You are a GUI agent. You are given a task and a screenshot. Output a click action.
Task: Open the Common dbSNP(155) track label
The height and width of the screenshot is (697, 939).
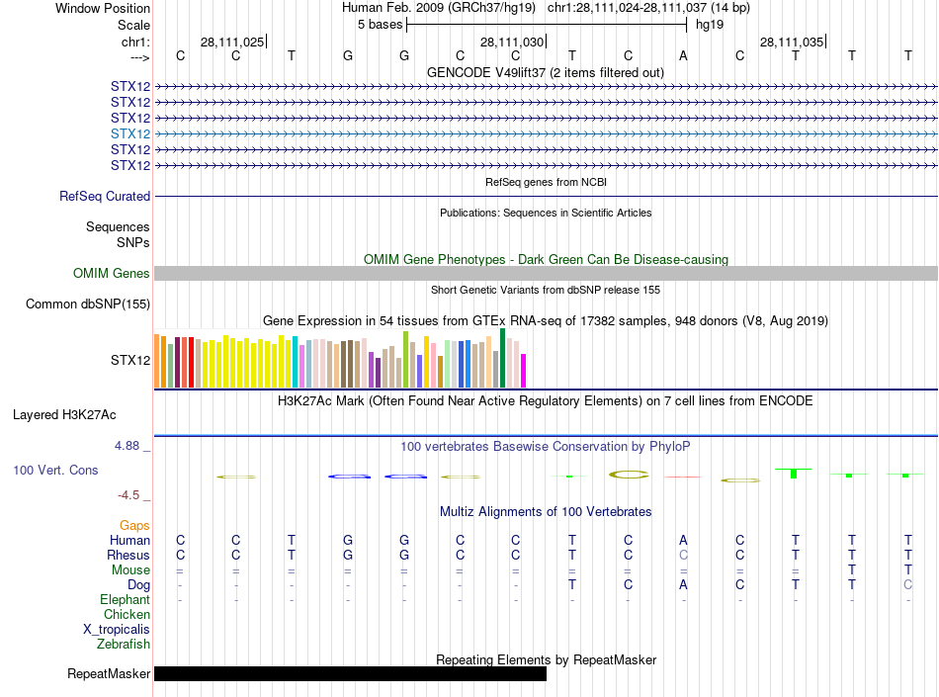click(88, 305)
